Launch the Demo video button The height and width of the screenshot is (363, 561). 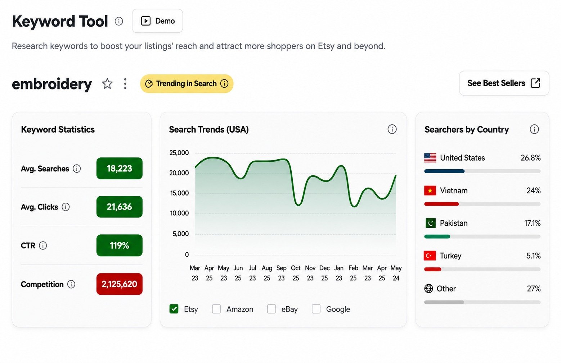157,21
